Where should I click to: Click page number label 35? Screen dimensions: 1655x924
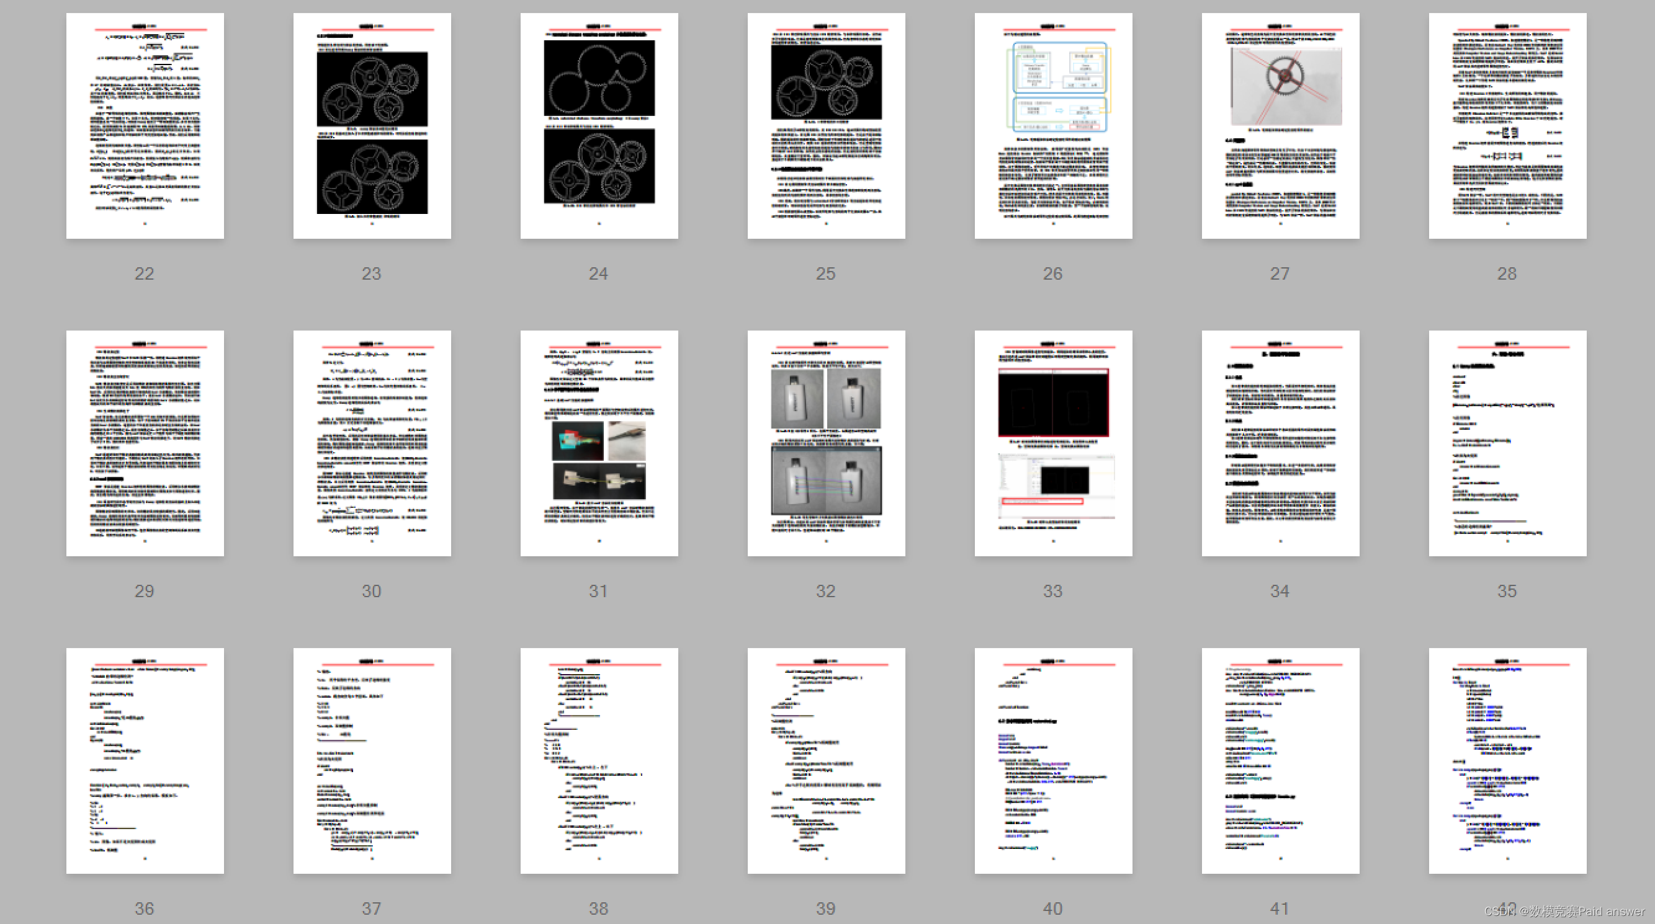(1507, 591)
